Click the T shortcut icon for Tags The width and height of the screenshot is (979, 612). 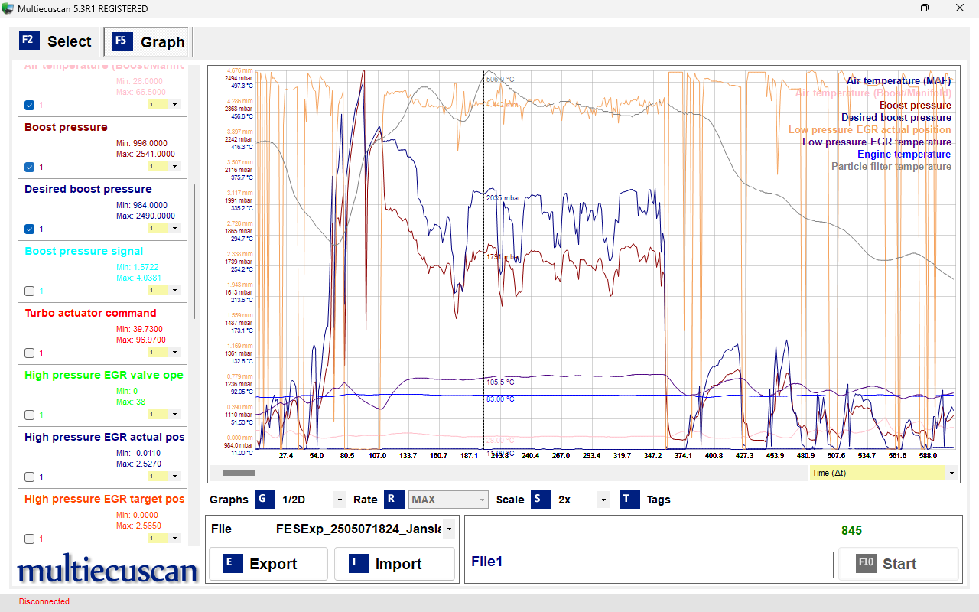tap(629, 500)
